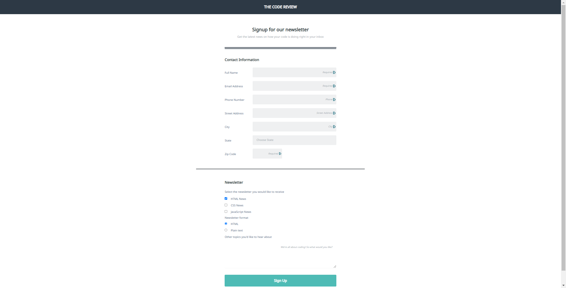
Task: Click THE CODE REVIEW header title
Action: click(280, 7)
